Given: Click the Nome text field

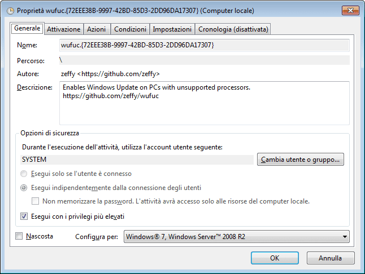Looking at the screenshot, I should click(x=203, y=45).
